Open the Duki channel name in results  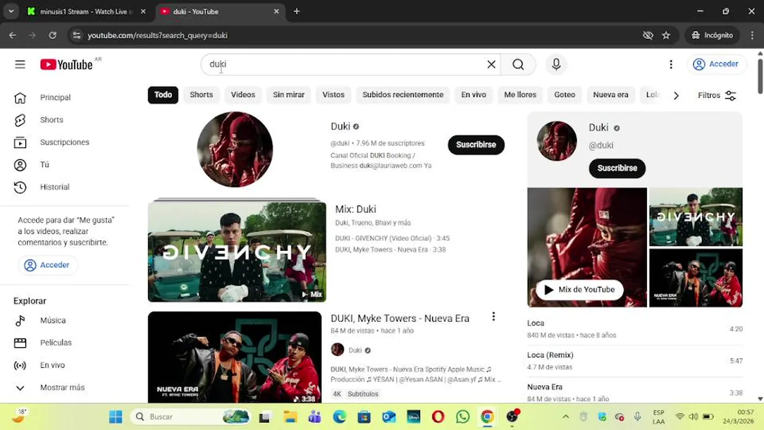click(x=341, y=127)
